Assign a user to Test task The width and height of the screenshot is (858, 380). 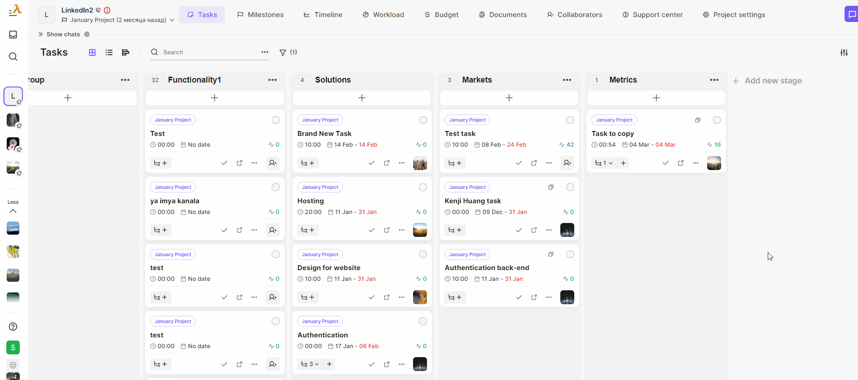coord(567,163)
